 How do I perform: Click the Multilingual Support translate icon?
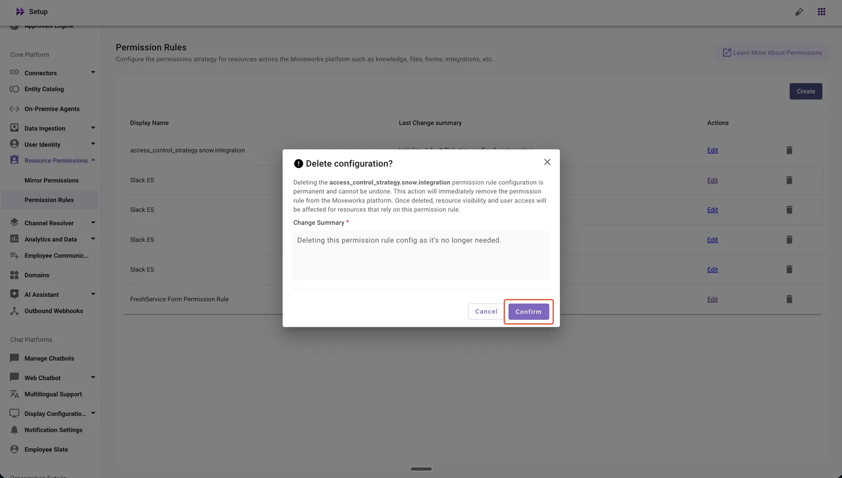14,394
